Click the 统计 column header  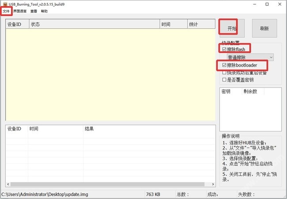click(x=201, y=24)
